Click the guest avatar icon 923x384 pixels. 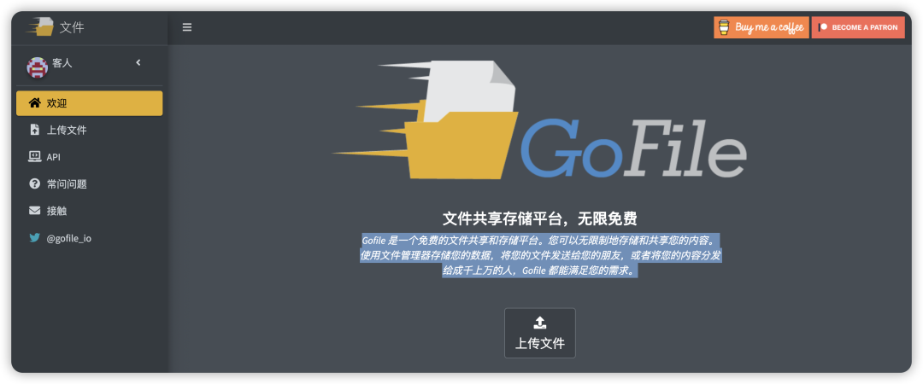(x=37, y=67)
